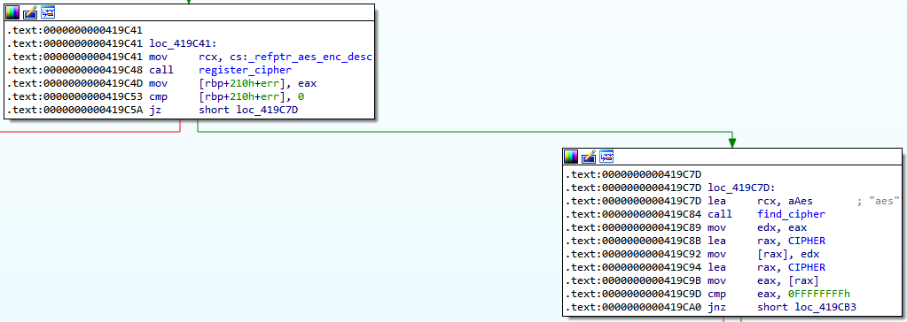Viewport: 907px width, 322px height.
Task: Click address .text:0000000000419C48
Action: point(75,70)
